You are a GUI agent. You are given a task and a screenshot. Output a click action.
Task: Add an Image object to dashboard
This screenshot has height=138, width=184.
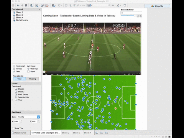[x=31, y=66]
